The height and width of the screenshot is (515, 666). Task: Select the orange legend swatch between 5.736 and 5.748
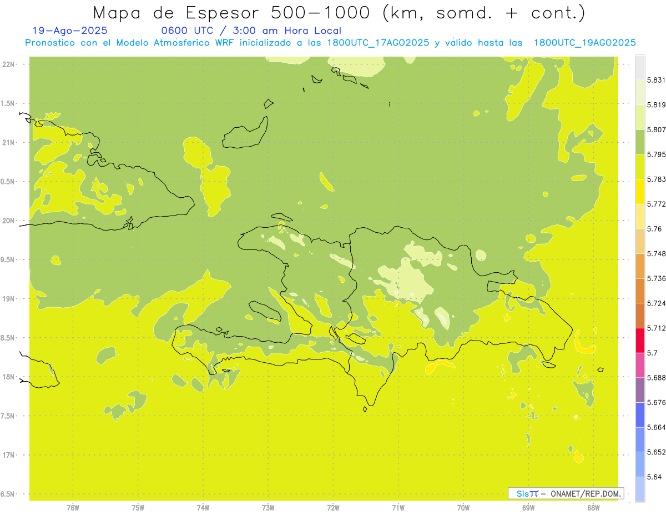(640, 266)
